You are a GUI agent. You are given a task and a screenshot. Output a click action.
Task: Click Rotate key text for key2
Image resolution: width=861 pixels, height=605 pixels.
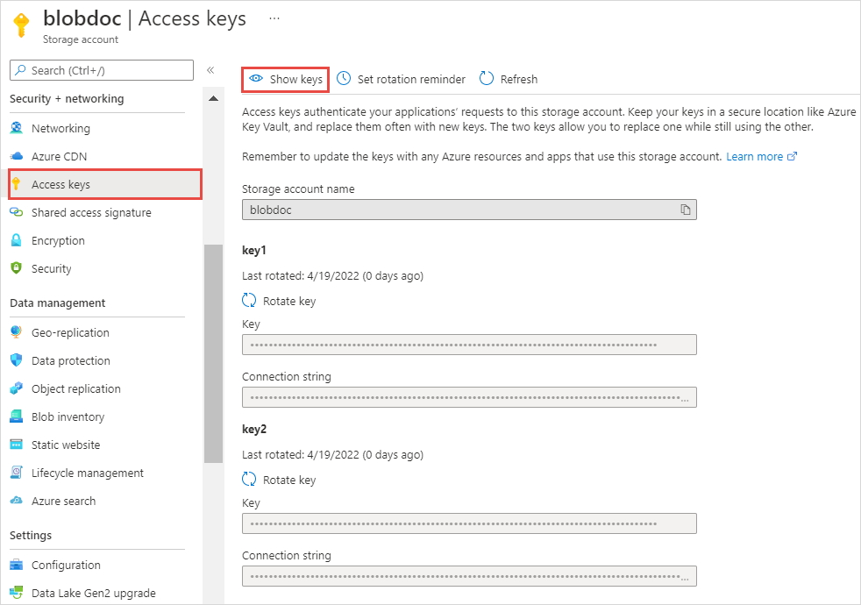289,480
